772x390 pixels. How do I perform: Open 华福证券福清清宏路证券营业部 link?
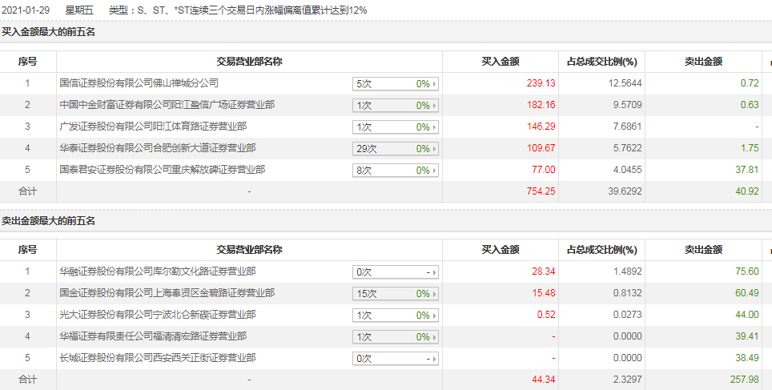coord(153,336)
